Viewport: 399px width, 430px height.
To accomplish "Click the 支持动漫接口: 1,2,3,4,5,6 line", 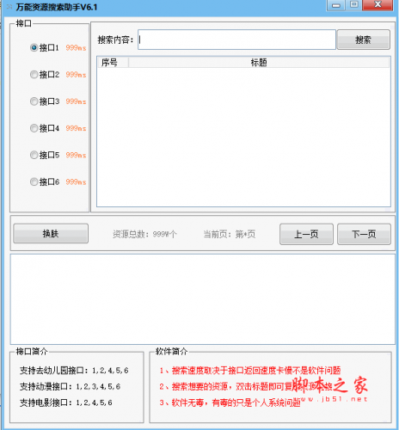I will click(x=70, y=386).
